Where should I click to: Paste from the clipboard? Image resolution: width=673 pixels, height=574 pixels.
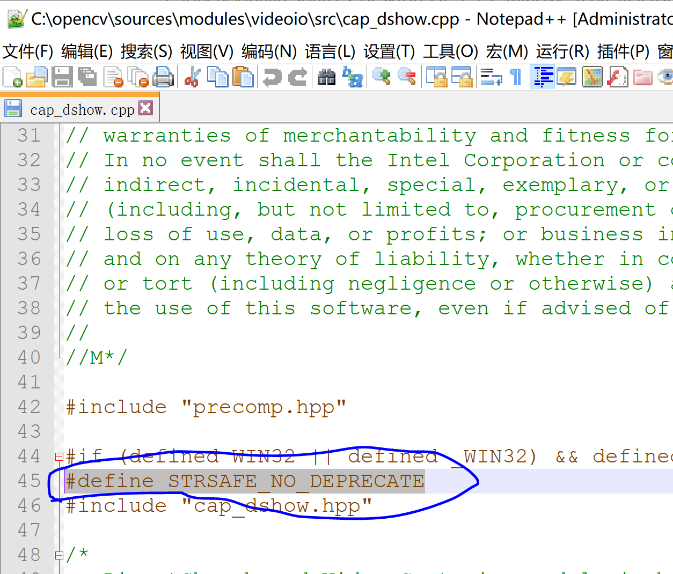[x=243, y=77]
